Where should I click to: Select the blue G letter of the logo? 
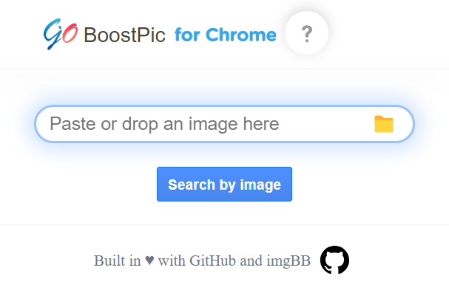(x=53, y=34)
